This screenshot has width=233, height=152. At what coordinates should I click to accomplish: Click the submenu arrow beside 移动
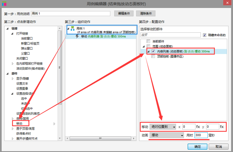(54, 124)
